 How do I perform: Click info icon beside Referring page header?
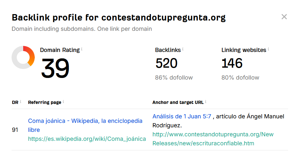(63, 102)
